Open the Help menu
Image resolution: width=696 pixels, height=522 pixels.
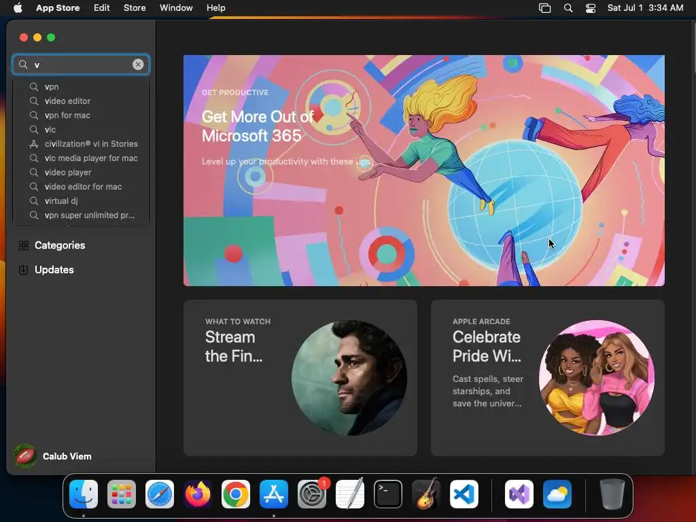tap(215, 8)
